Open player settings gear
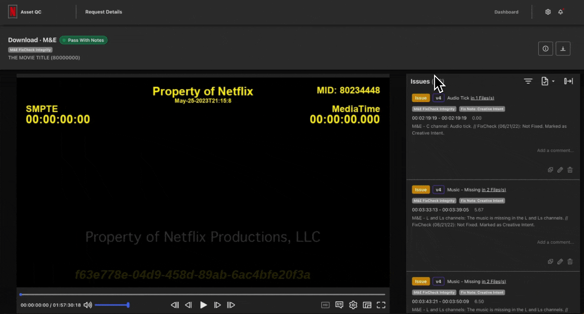 [353, 305]
